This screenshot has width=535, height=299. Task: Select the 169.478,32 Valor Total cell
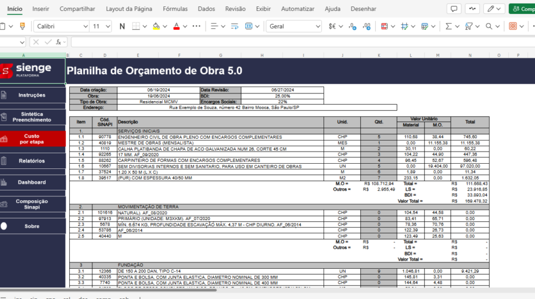[x=470, y=201]
